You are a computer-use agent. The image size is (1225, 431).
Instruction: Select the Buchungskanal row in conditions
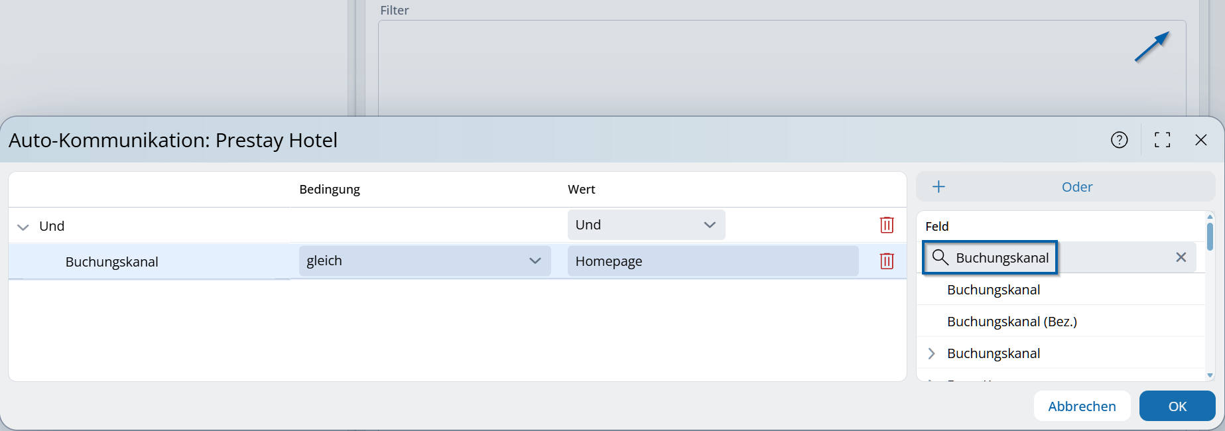pyautogui.click(x=111, y=262)
